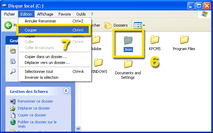Choose Inverser la sélection

pos(55,77)
